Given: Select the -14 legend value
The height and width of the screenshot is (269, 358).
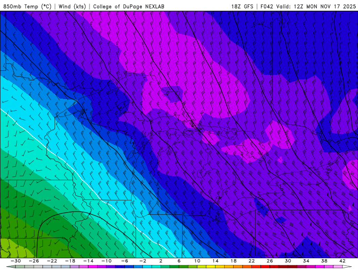Looking at the screenshot, I should pos(88,261).
